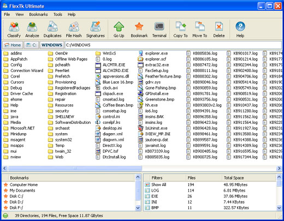
Task: Click the filters panel scroll up arrow
Action: (279, 177)
